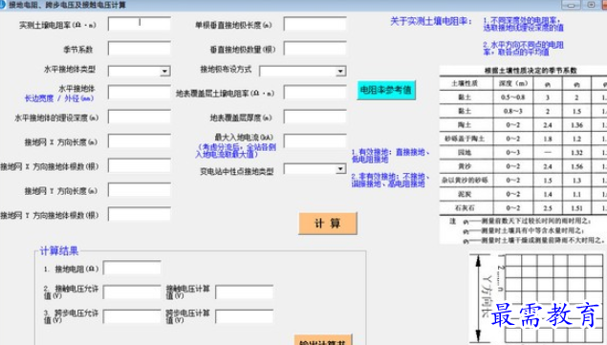607x345 pixels.
Task: Click the 地表覆盖层土壤电阻率 input field
Action: pyautogui.click(x=315, y=93)
